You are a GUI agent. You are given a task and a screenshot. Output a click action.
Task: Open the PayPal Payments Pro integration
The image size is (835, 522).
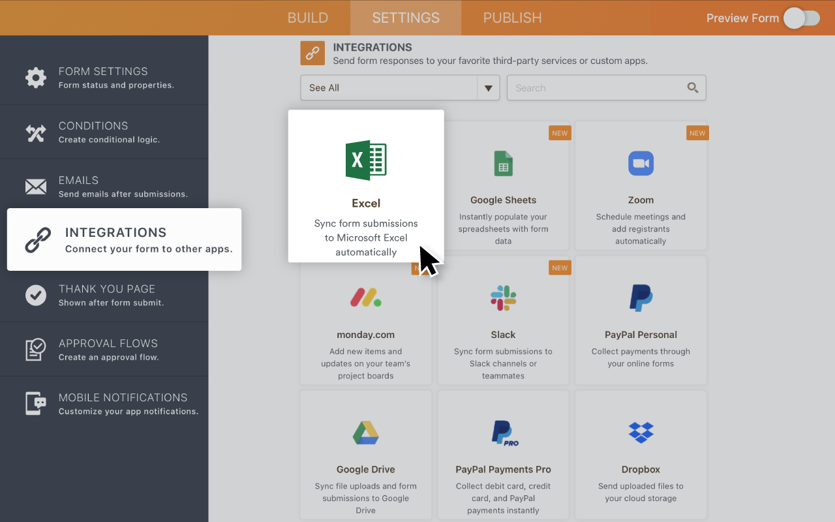pyautogui.click(x=503, y=433)
